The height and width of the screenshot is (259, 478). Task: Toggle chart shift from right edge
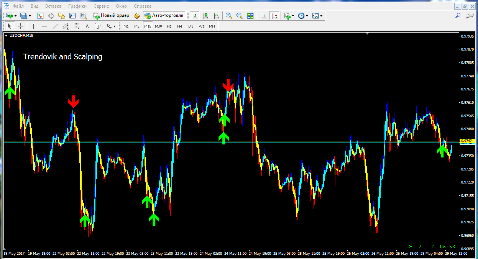[274, 16]
